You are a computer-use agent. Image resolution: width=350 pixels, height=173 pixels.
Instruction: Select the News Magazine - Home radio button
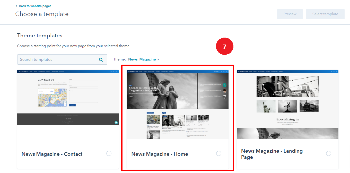click(x=218, y=153)
